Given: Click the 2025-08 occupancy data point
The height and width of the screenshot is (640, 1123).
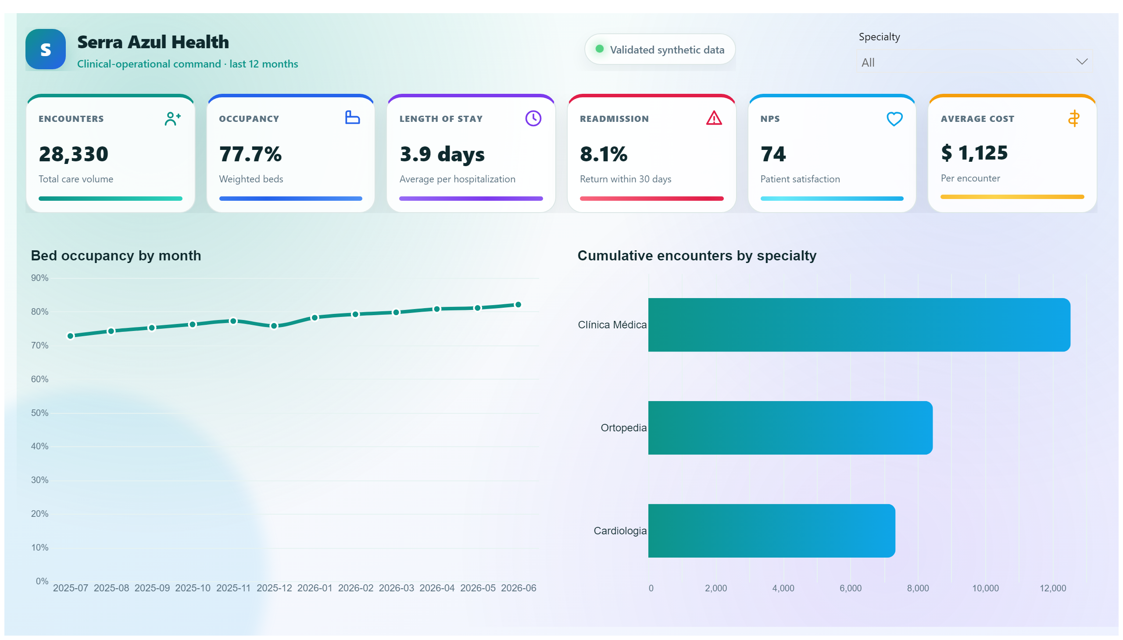Looking at the screenshot, I should 111,331.
